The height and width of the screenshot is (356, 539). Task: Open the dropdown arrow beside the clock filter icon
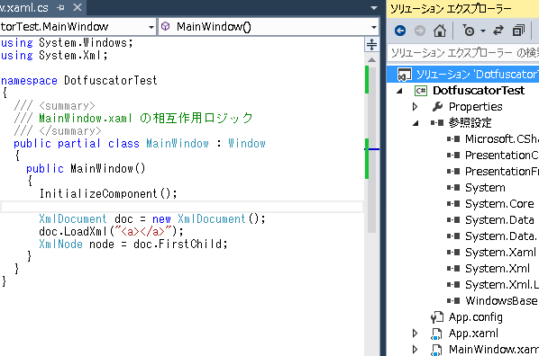483,31
